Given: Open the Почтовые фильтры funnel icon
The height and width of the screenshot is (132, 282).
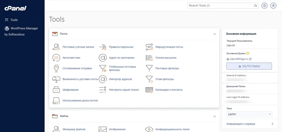Looking at the screenshot, I should [149, 68].
